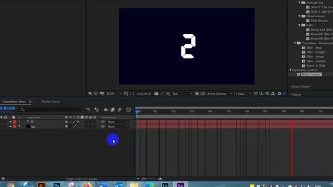The image size is (333, 187).
Task: Click the always preview this view icon
Action: (x=90, y=94)
